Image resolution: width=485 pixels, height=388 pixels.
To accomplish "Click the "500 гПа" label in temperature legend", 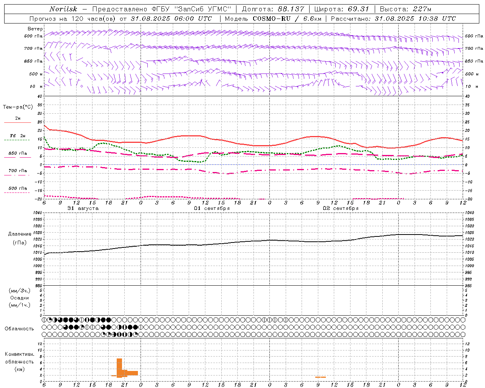I will [x=18, y=188].
